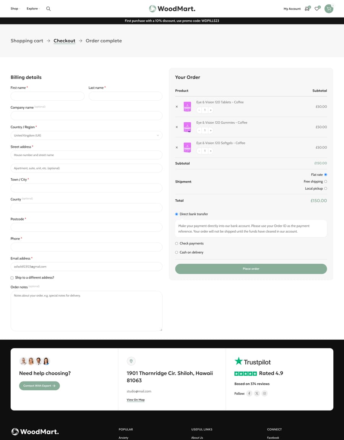344x440 pixels.
Task: Open the Instagram follow icon
Action: (x=264, y=393)
